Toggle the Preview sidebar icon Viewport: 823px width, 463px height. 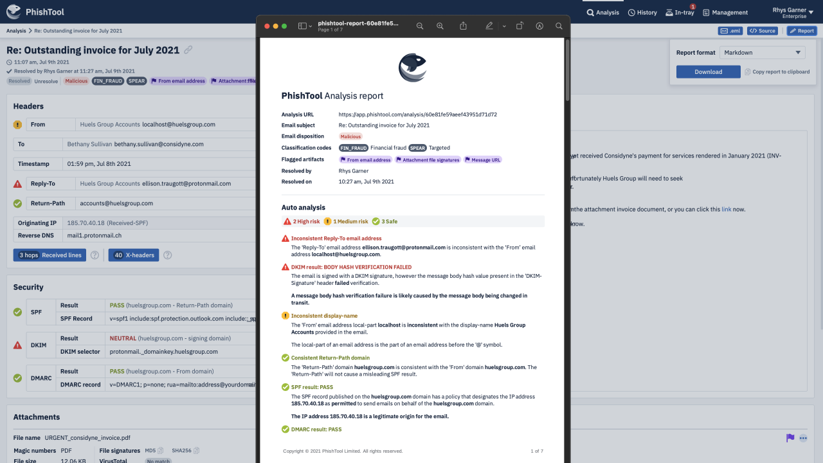point(302,26)
